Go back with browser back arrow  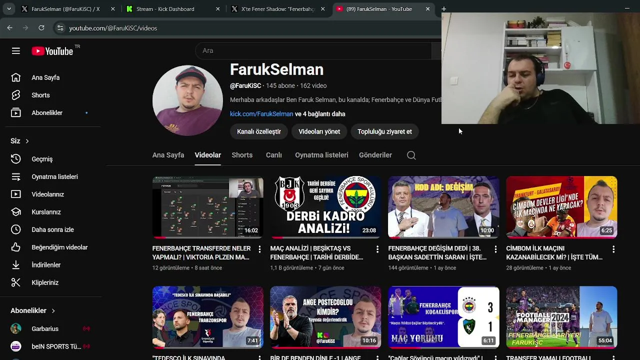[x=9, y=28]
